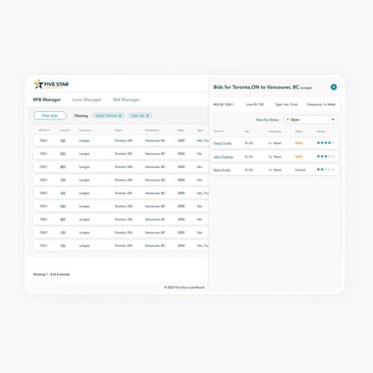Click the Type: Van, Truck label

coord(286,104)
